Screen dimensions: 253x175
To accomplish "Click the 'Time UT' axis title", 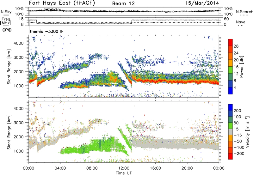I will coord(124,173).
